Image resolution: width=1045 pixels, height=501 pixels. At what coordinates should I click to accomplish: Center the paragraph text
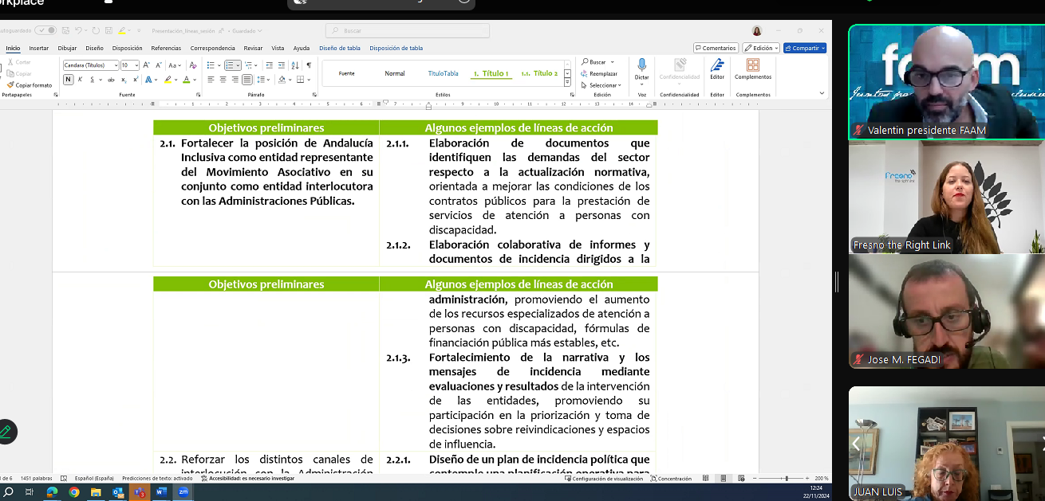pyautogui.click(x=223, y=80)
